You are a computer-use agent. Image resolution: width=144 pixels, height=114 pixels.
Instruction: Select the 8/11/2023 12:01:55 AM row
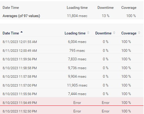pyautogui.click(x=72, y=42)
